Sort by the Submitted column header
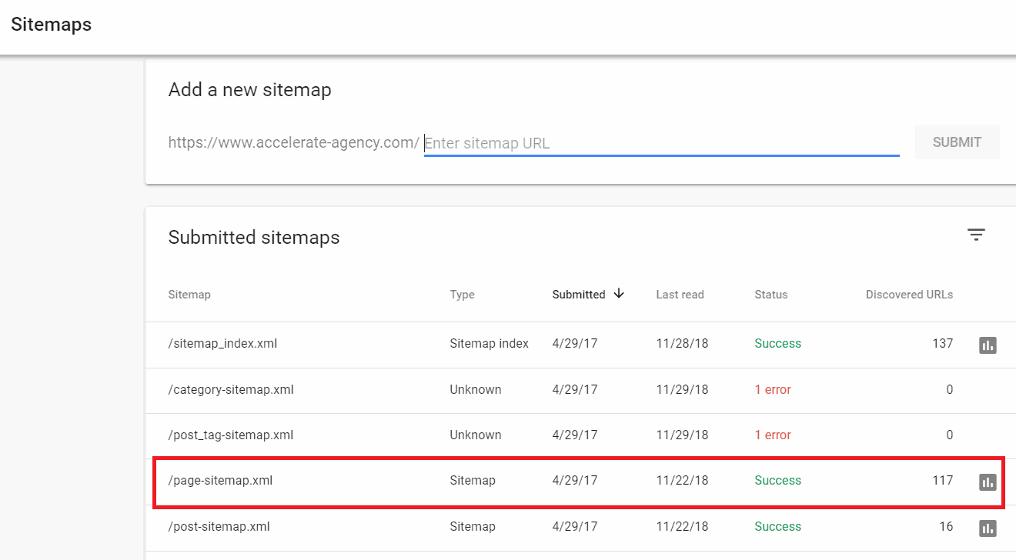Viewport: 1016px width, 560px height. coord(579,295)
